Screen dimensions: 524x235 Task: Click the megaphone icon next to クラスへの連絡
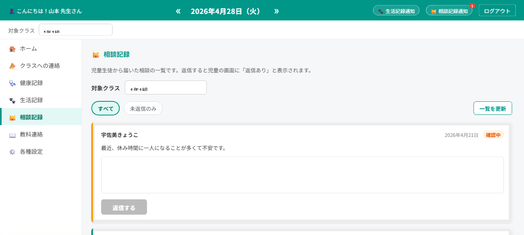[12, 66]
